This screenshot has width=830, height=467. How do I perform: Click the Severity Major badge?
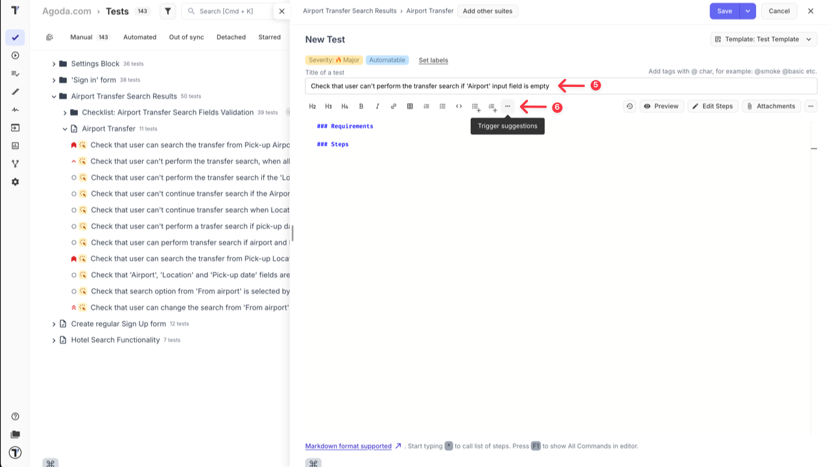334,60
